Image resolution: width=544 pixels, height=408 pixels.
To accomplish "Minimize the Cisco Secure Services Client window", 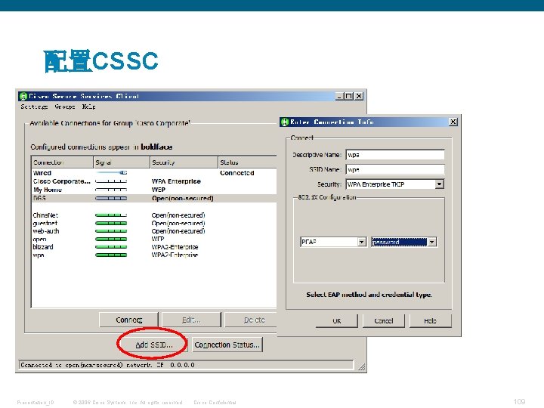I will click(x=340, y=96).
